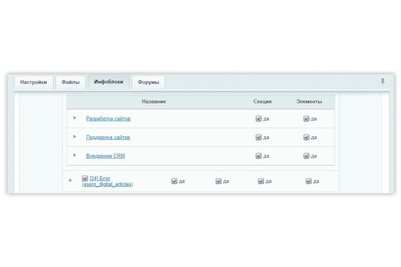The width and height of the screenshot is (401, 267).
Task: Open the Внедрение CRM link
Action: (x=105, y=156)
